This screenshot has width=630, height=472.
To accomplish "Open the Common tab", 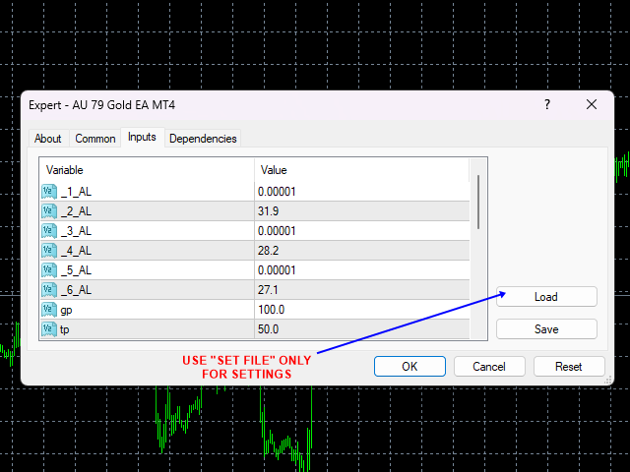I will [95, 139].
